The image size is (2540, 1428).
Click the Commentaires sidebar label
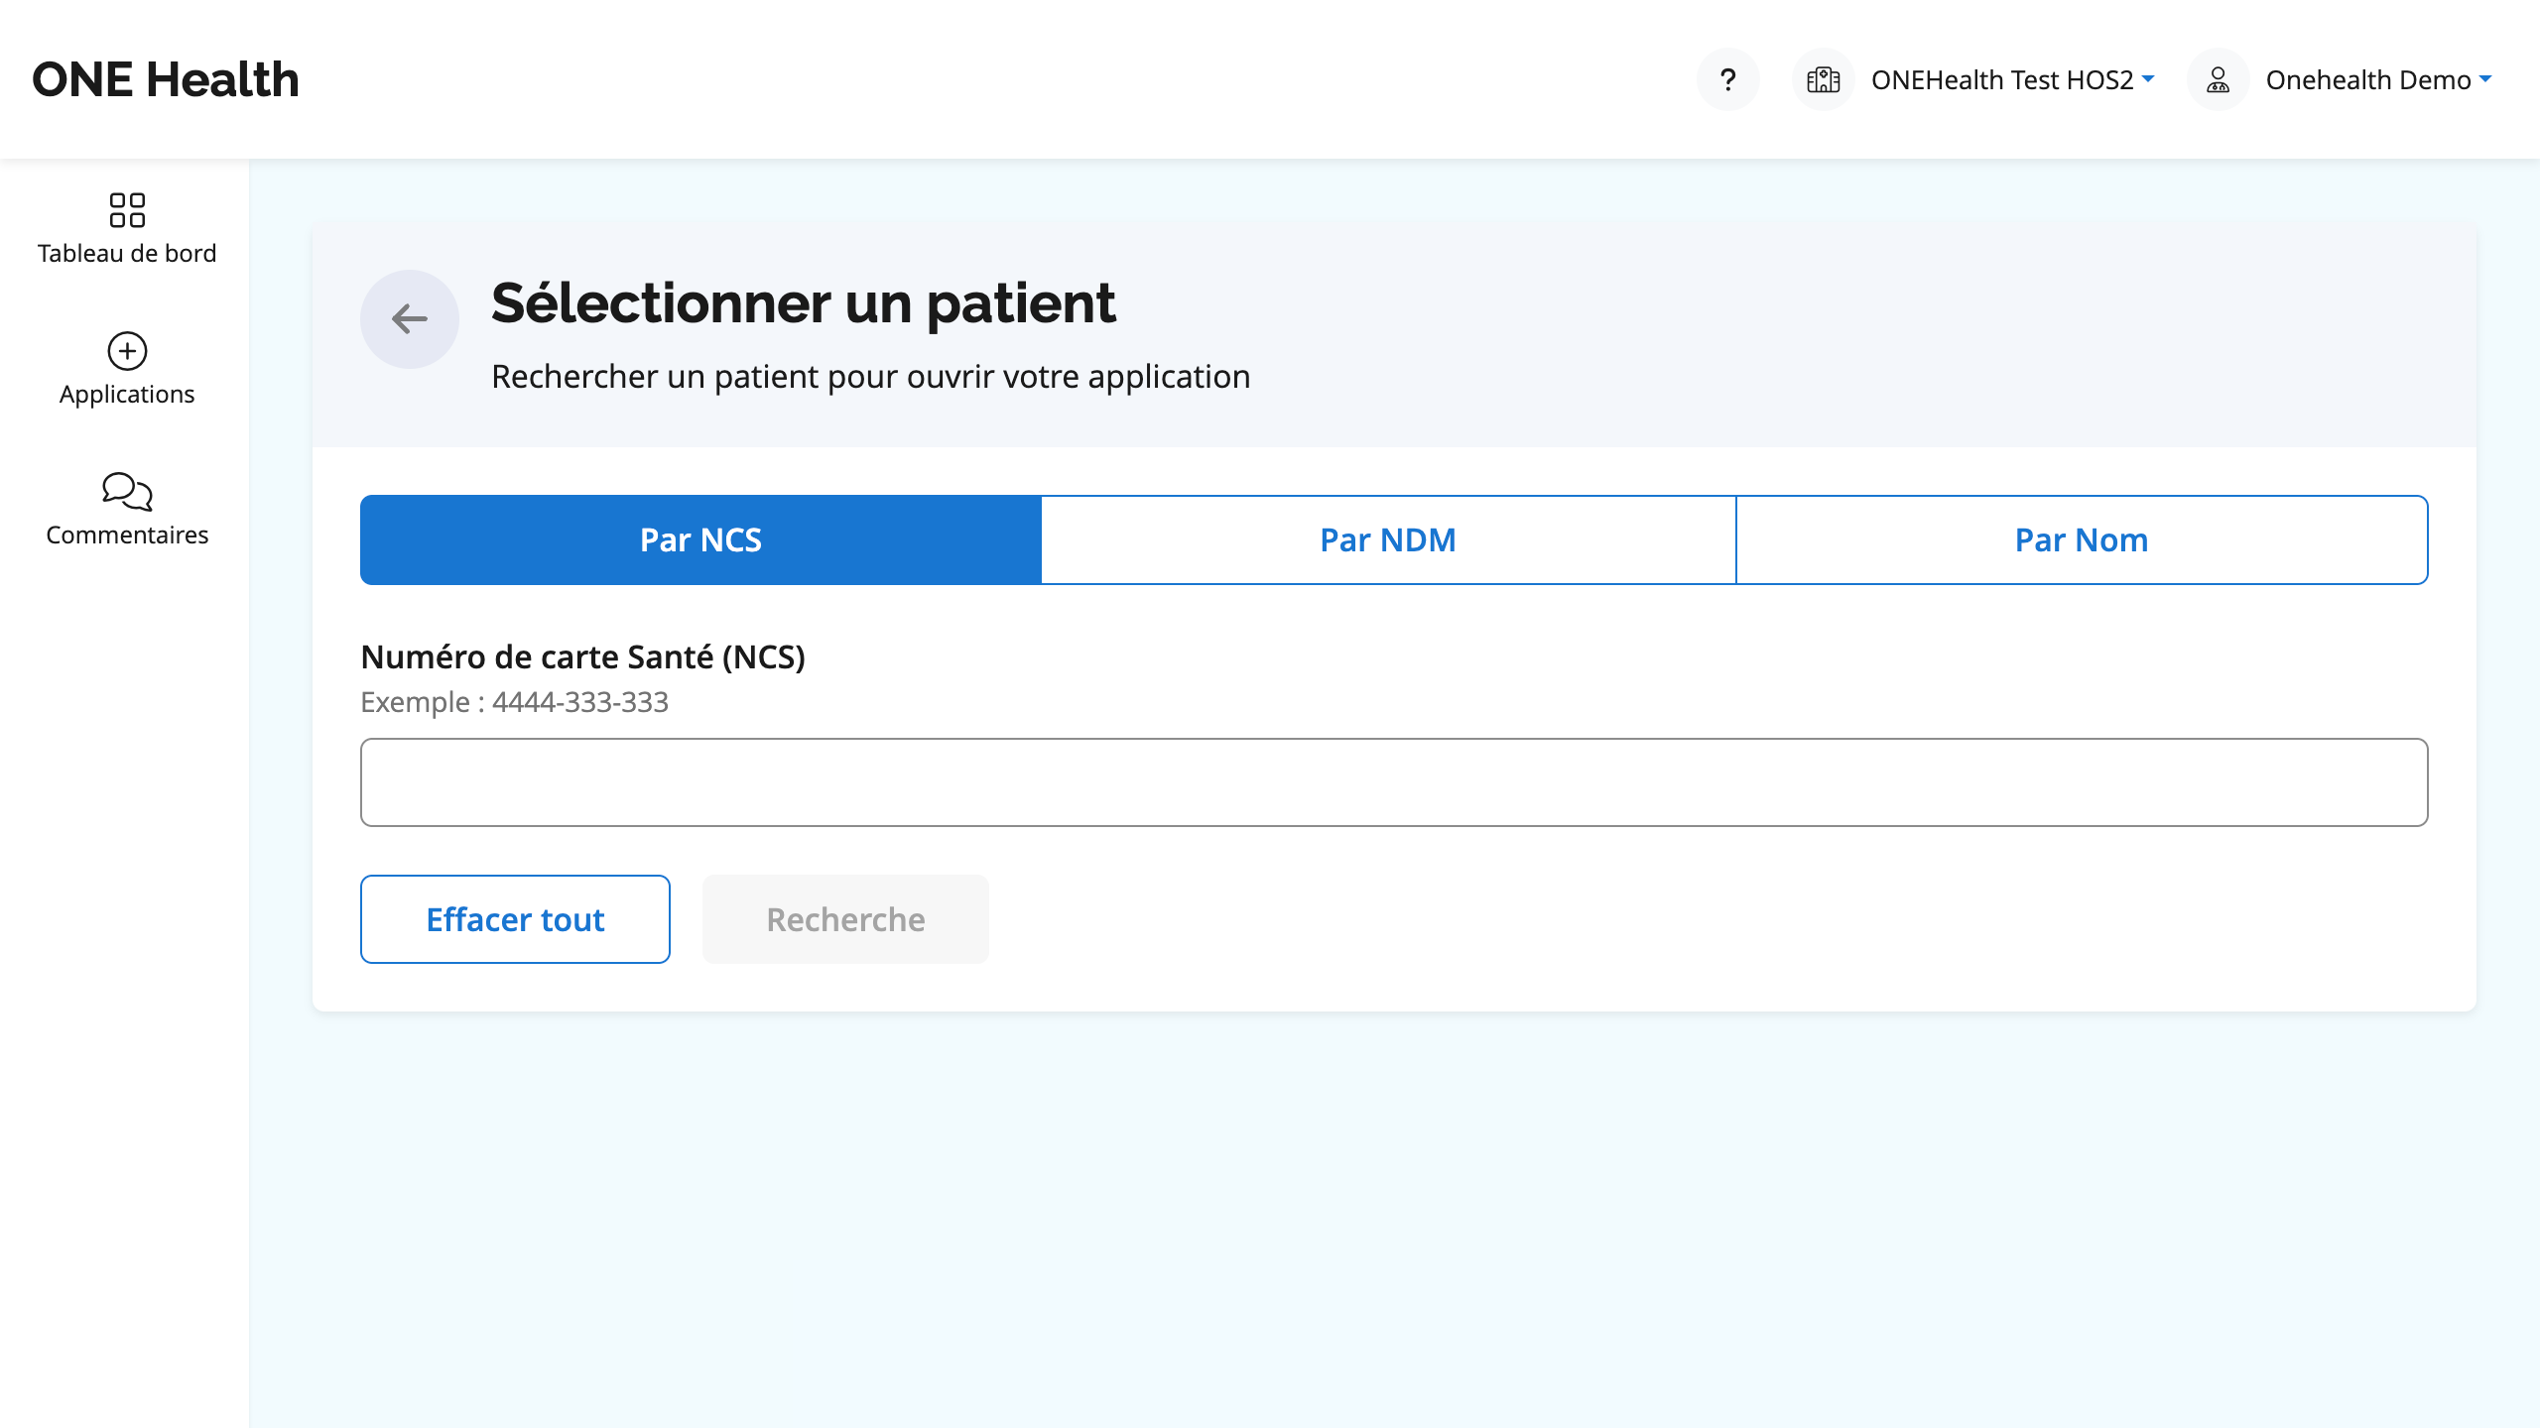coord(127,535)
